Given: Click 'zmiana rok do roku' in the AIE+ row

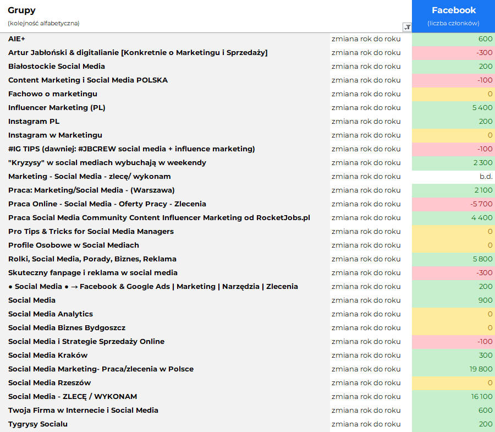Looking at the screenshot, I should pos(366,39).
